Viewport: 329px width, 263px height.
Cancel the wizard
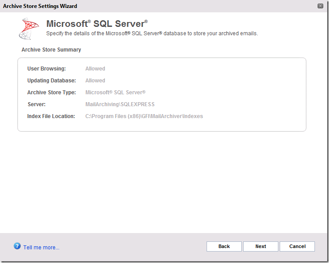(x=297, y=246)
